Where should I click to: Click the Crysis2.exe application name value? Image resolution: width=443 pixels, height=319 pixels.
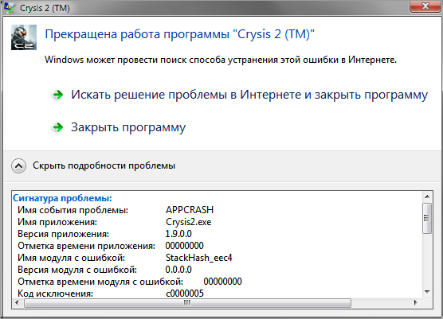[x=189, y=222]
